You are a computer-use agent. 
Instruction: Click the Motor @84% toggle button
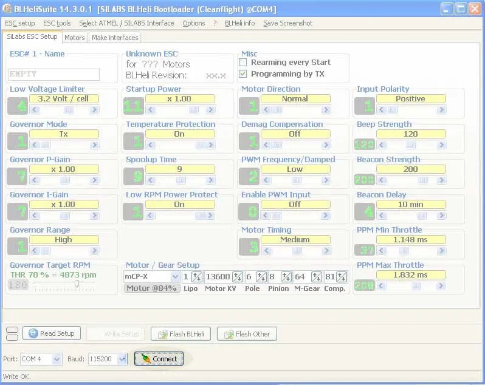pos(152,288)
